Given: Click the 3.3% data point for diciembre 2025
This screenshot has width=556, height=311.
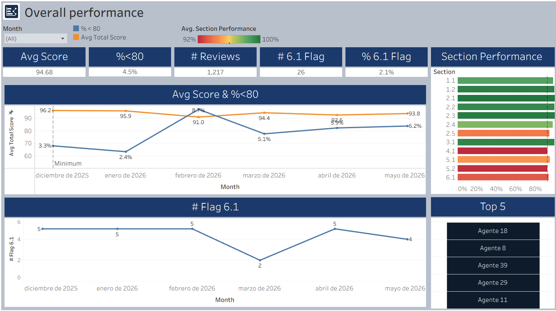Looking at the screenshot, I should [53, 146].
